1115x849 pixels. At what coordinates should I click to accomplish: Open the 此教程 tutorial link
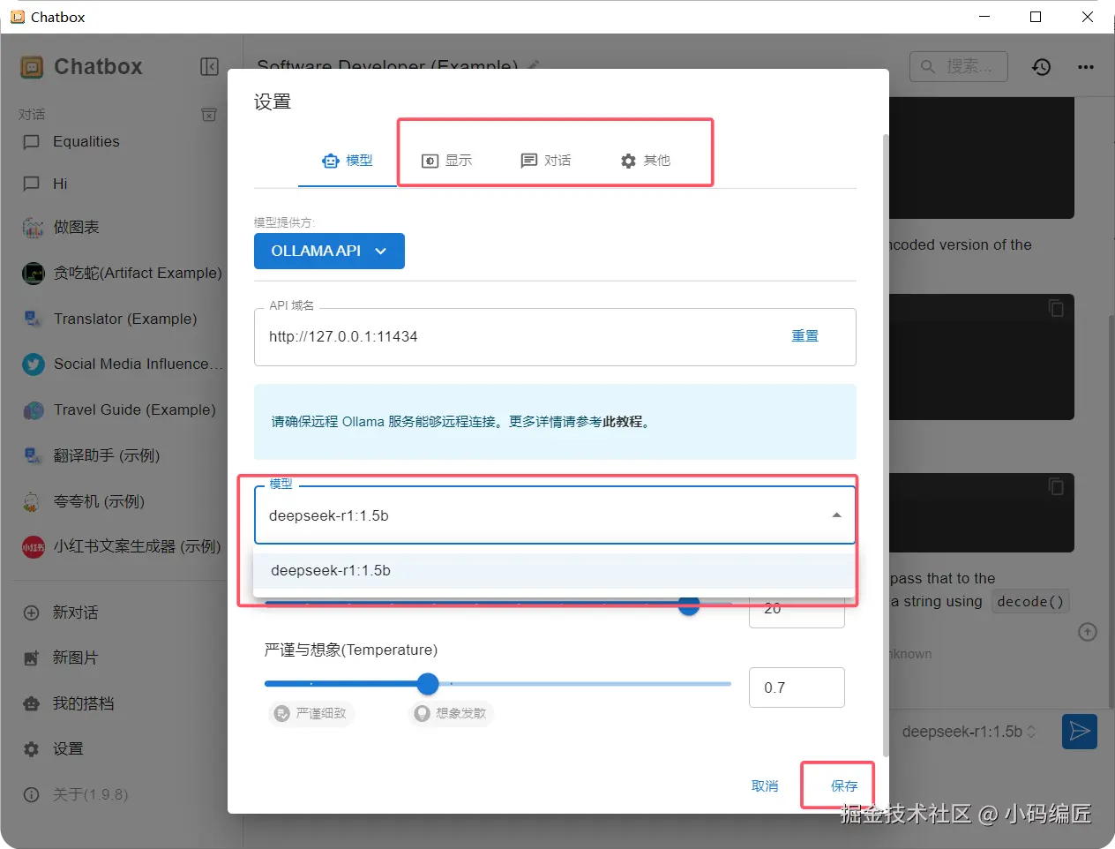click(623, 422)
